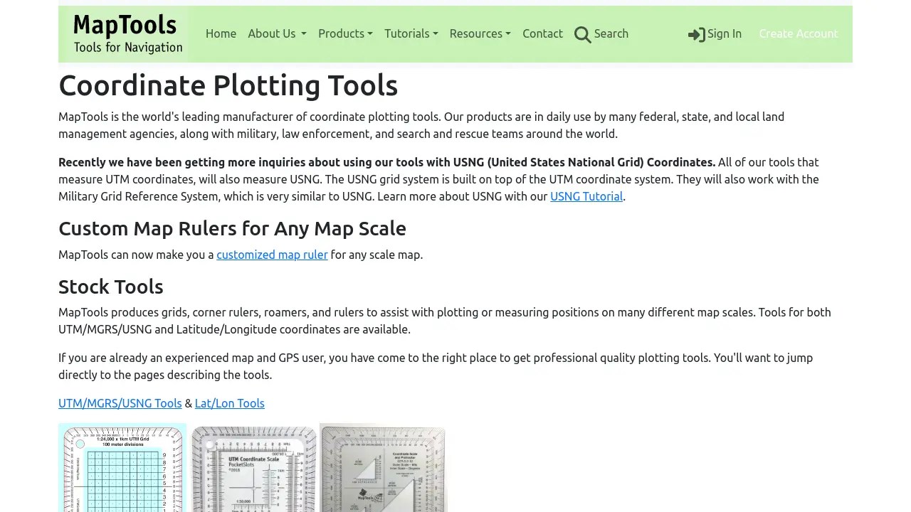Open the Products dropdown menu
The image size is (911, 512).
pyautogui.click(x=345, y=33)
